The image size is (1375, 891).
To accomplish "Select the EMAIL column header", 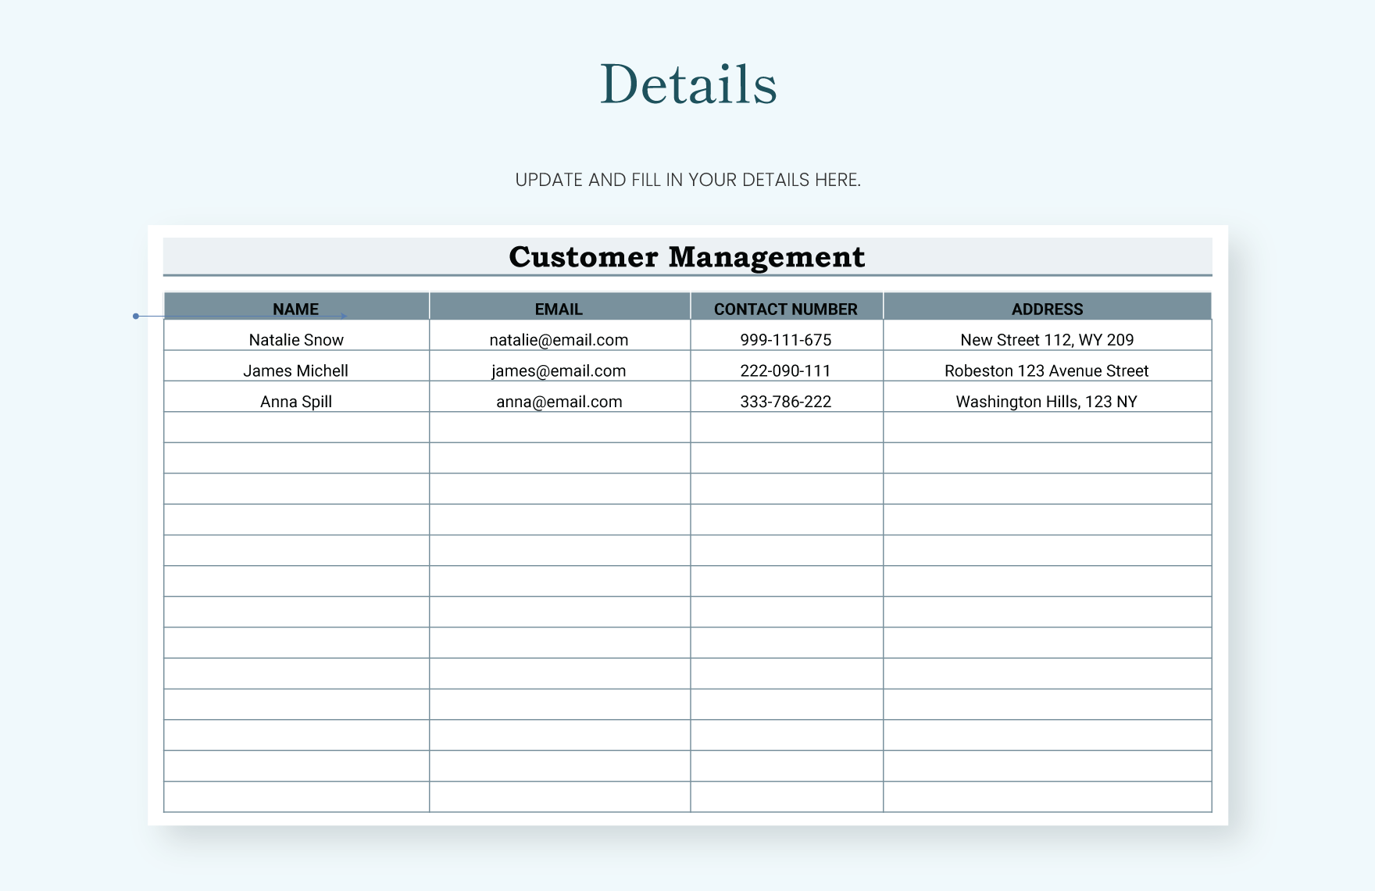I will click(x=558, y=309).
